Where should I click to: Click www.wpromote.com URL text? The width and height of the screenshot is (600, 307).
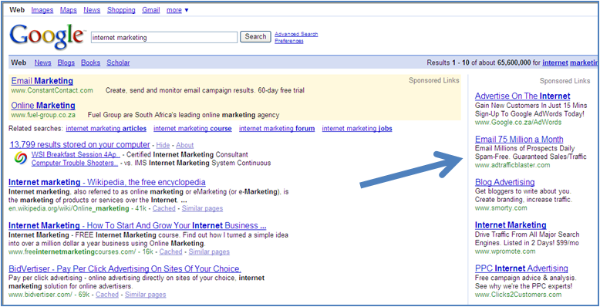(505, 251)
